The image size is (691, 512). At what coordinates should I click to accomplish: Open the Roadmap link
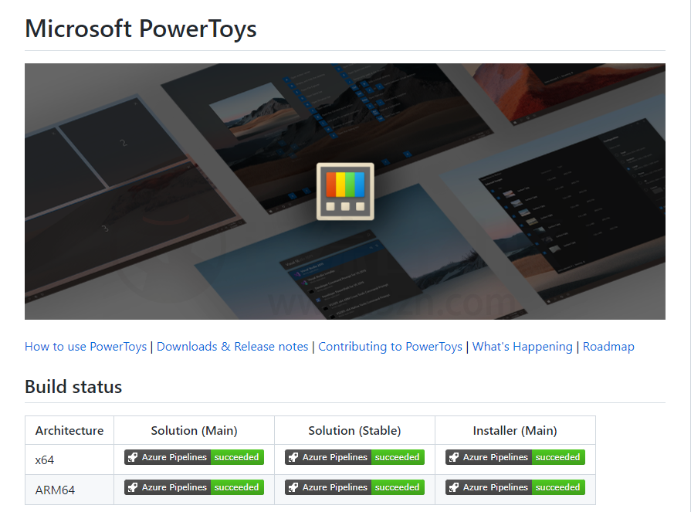click(x=608, y=347)
